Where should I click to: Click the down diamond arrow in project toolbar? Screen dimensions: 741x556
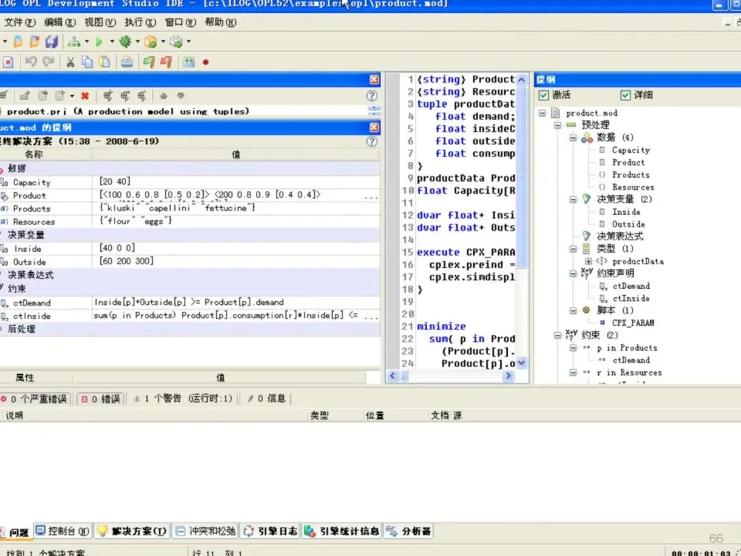180,96
